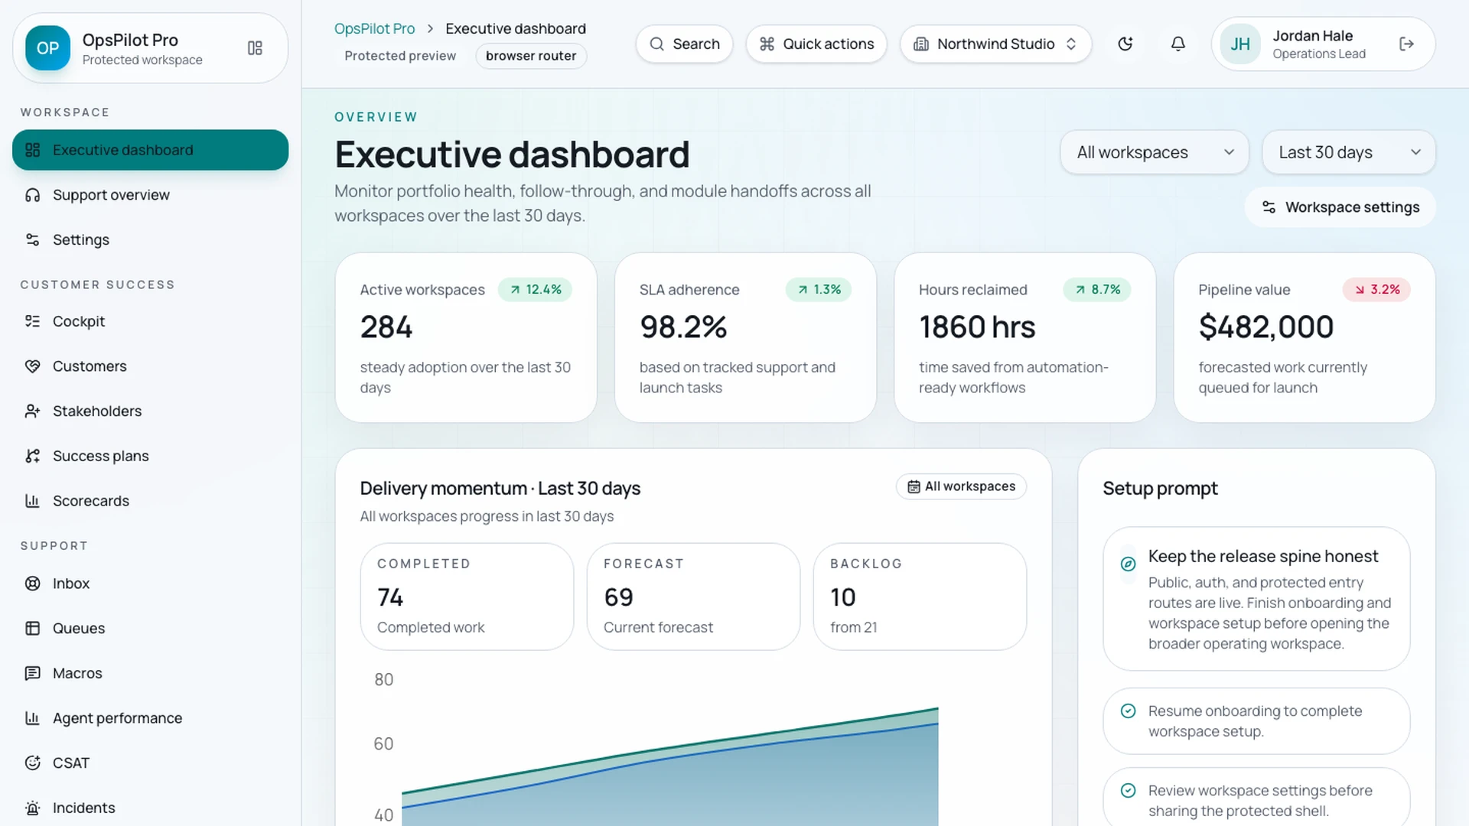
Task: Click the command icon in Quick actions
Action: pyautogui.click(x=767, y=44)
